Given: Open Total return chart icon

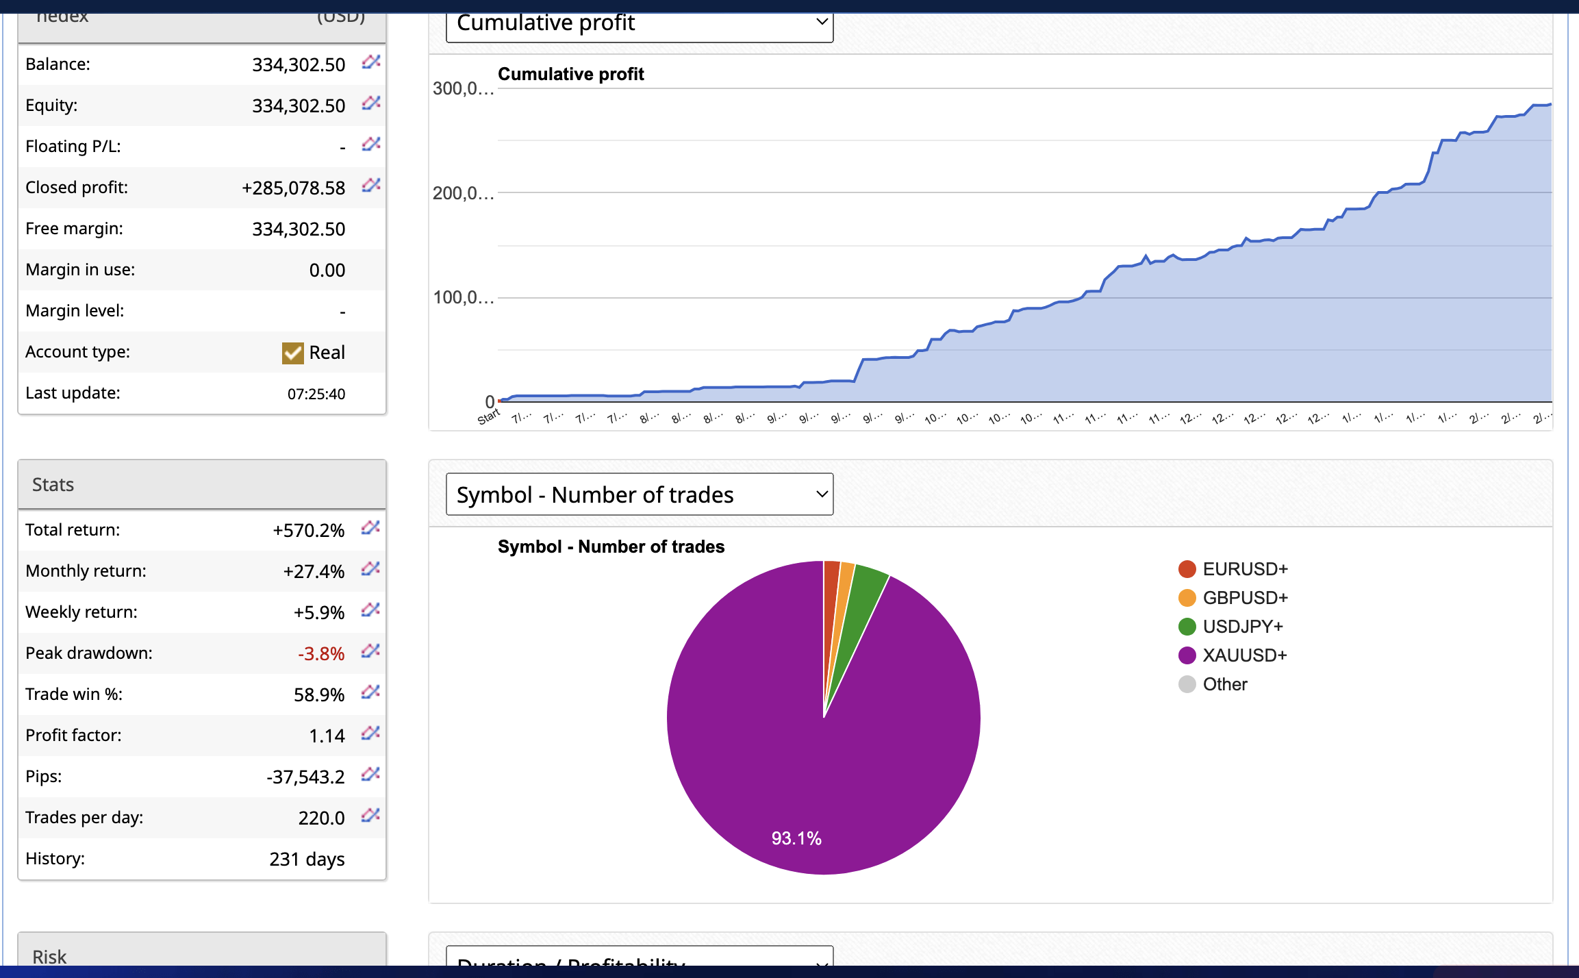Looking at the screenshot, I should [370, 528].
